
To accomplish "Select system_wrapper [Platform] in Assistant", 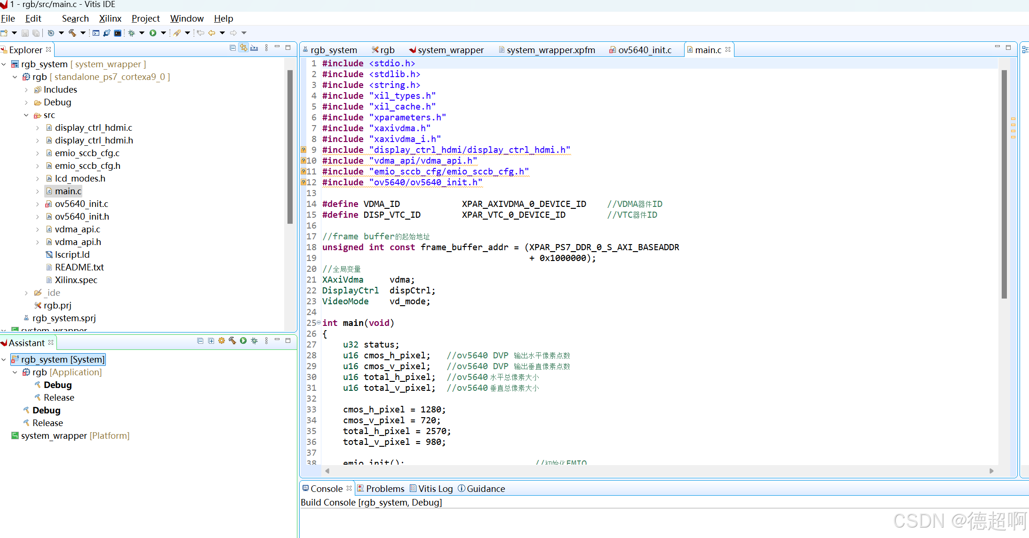I will tap(75, 435).
